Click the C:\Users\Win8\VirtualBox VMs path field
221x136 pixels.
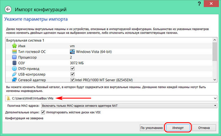[x=111, y=98]
